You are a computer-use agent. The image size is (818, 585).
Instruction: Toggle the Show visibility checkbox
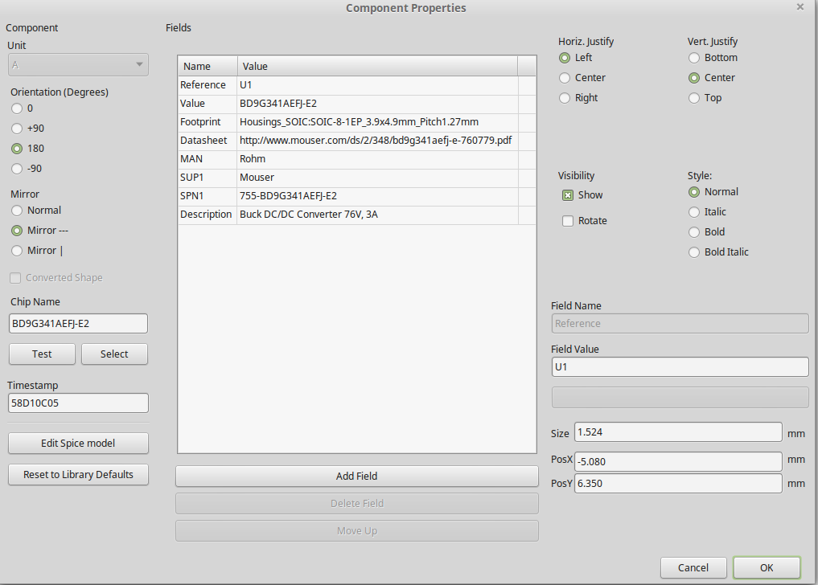[568, 195]
